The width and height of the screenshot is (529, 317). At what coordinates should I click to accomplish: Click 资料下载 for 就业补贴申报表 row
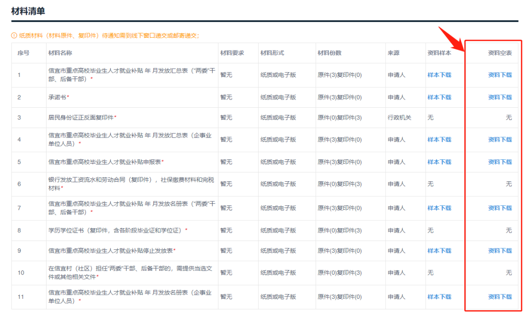point(500,162)
